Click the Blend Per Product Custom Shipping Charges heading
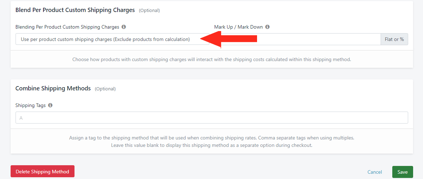 tap(75, 10)
